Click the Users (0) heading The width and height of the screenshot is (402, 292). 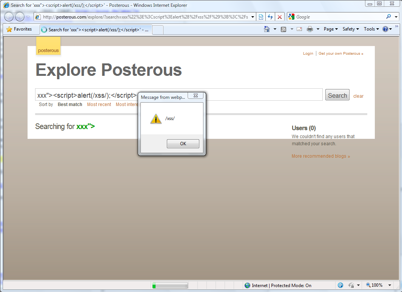tap(303, 128)
